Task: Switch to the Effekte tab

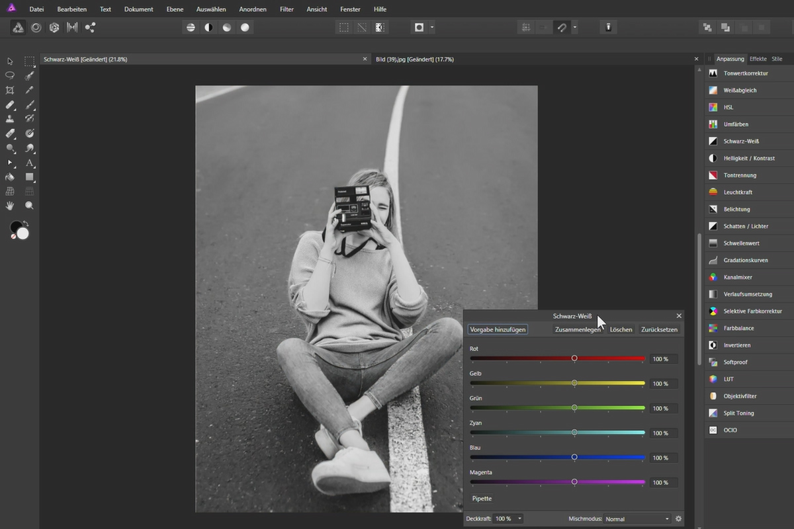Action: point(758,58)
